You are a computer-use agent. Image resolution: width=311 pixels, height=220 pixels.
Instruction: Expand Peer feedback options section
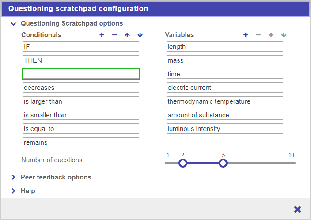14,177
